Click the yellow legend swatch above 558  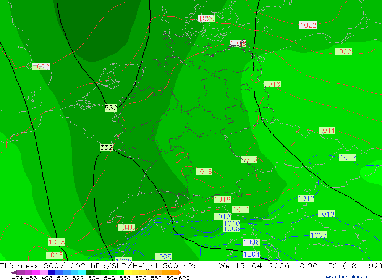coord(128,272)
